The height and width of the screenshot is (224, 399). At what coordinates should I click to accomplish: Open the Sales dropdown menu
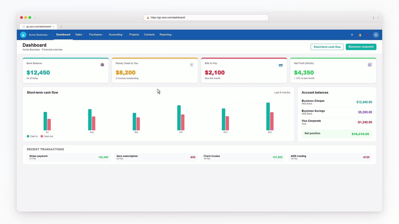pyautogui.click(x=79, y=35)
